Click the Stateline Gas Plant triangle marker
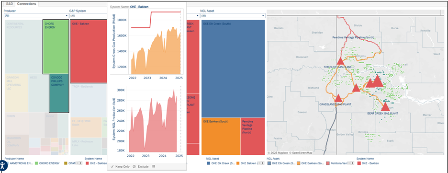Image resolution: width=448 pixels, height=173 pixels. pyautogui.click(x=340, y=61)
